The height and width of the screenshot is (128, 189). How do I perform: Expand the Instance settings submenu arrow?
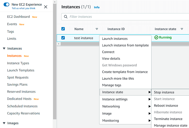click(x=150, y=99)
